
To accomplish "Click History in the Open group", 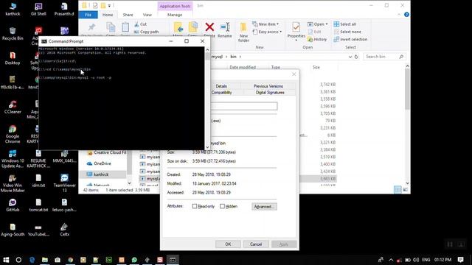I will [x=317, y=39].
